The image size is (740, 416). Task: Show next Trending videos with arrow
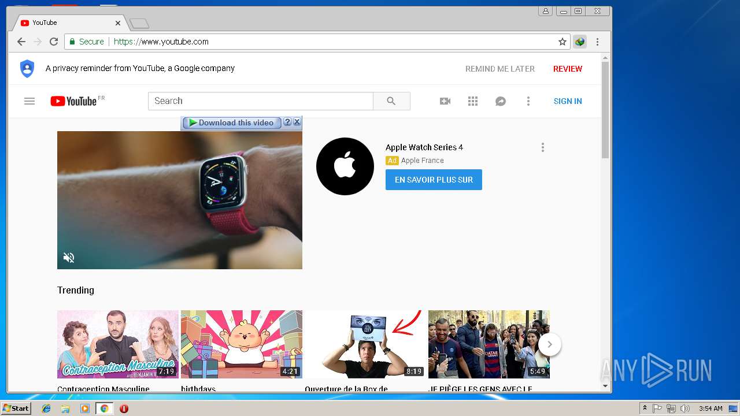[x=550, y=344]
